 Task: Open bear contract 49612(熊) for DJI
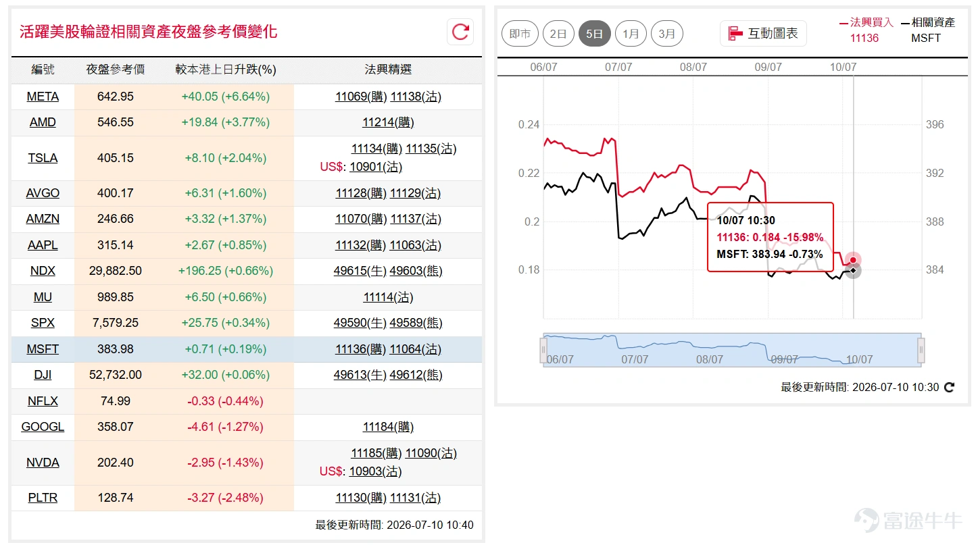[416, 375]
